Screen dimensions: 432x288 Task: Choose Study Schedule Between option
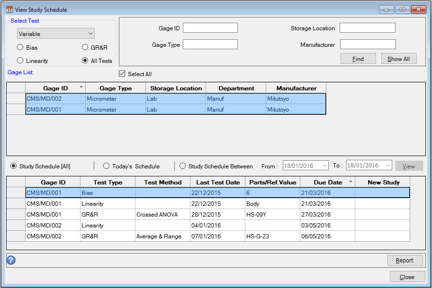coord(183,166)
